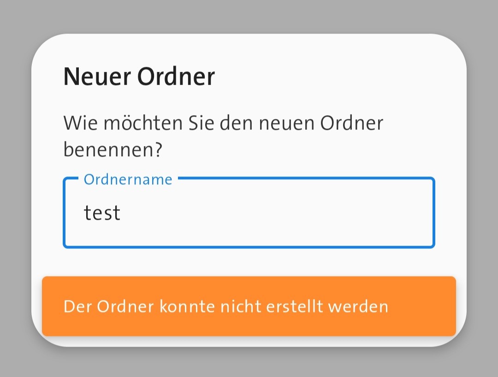Click the word "benennen?" in the prompt
Image resolution: width=498 pixels, height=377 pixels.
tap(113, 150)
